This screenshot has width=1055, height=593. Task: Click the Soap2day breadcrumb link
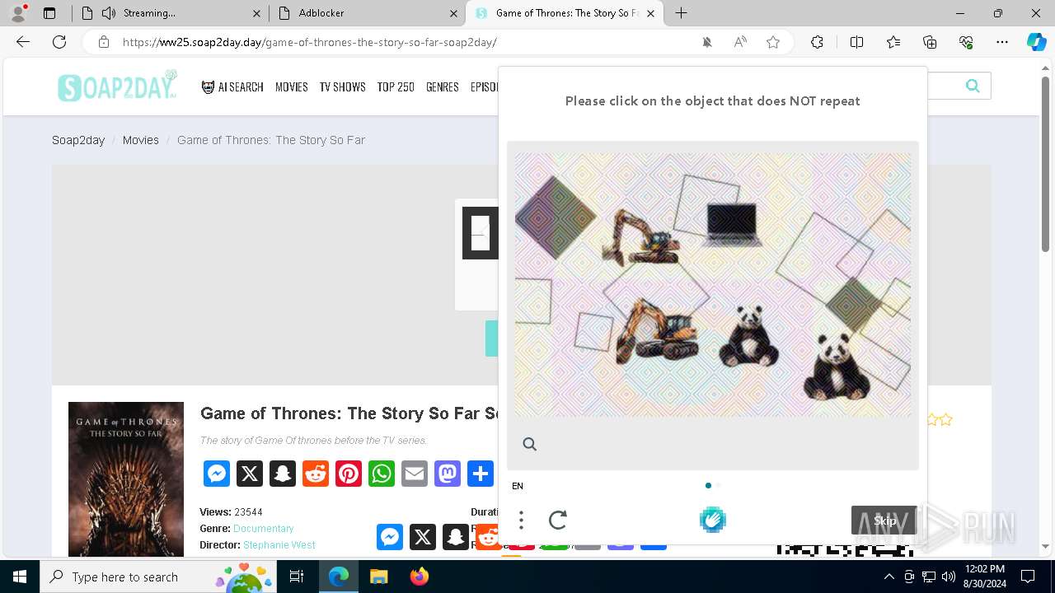[x=78, y=140]
